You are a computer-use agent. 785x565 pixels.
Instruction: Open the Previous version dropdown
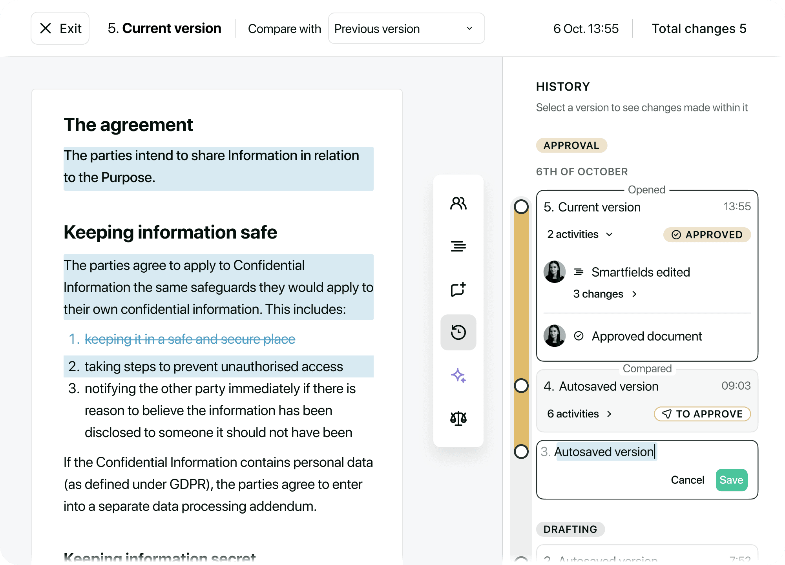406,28
